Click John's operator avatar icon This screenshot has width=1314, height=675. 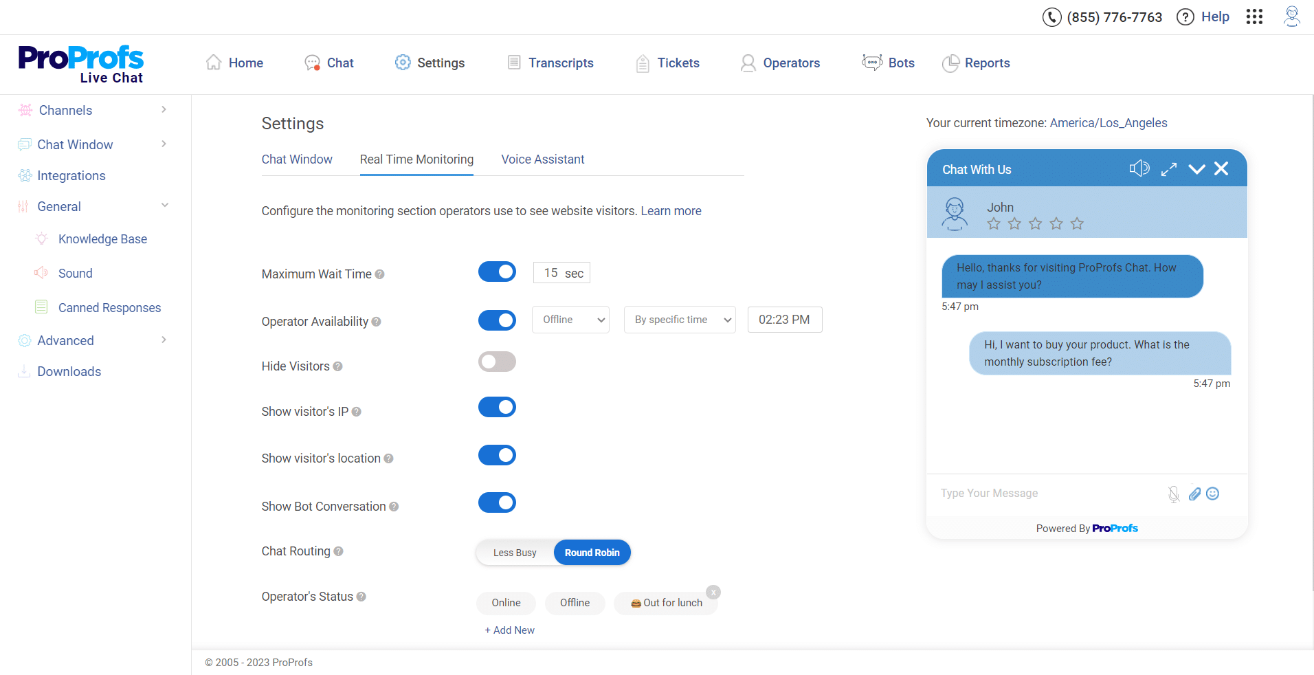coord(955,214)
